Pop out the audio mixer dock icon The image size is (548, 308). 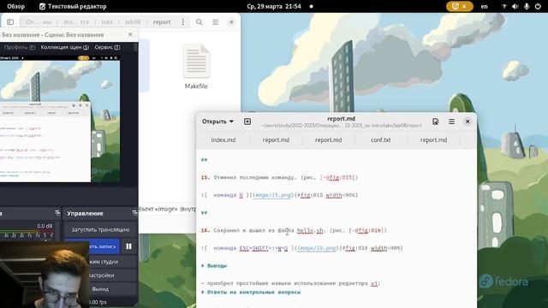click(x=57, y=213)
